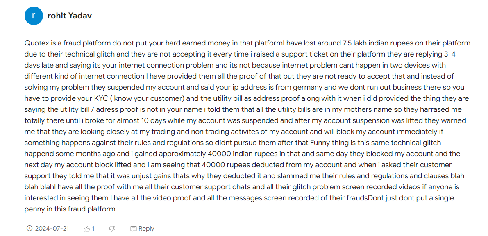Like the review with thumbs-up icon
The width and height of the screenshot is (488, 236).
(87, 229)
